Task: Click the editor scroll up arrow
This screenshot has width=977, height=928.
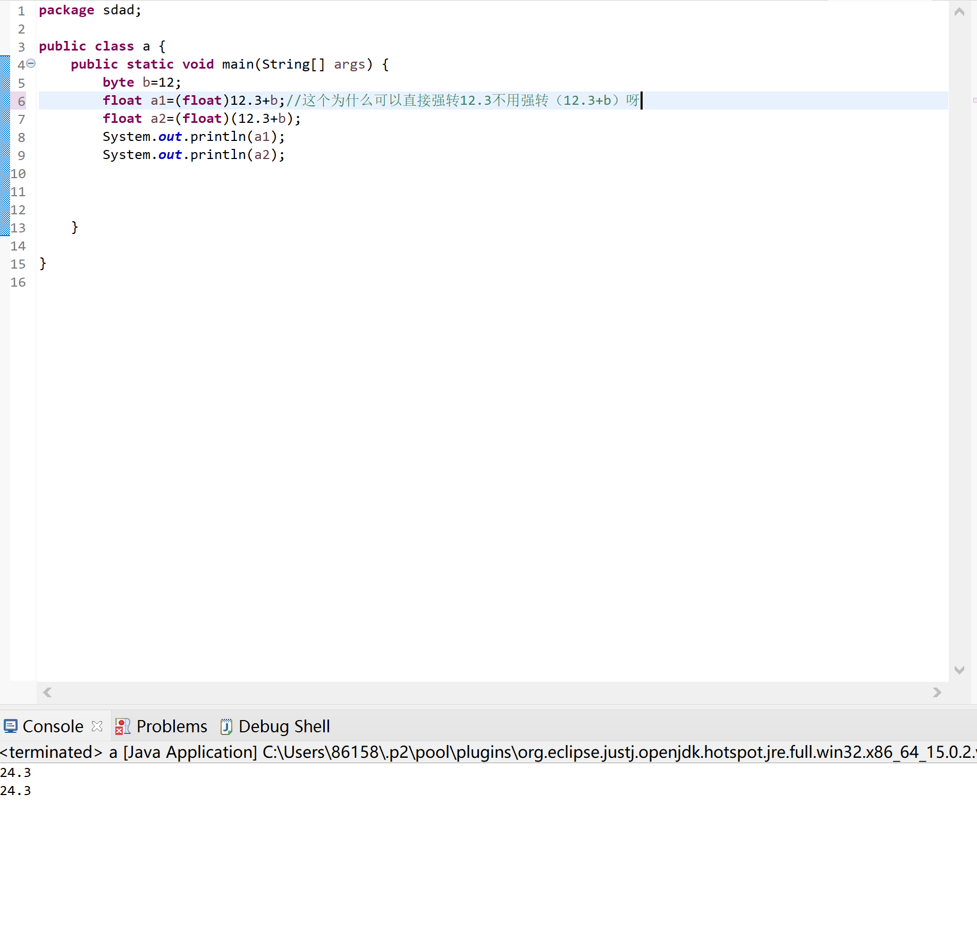Action: coord(959,12)
